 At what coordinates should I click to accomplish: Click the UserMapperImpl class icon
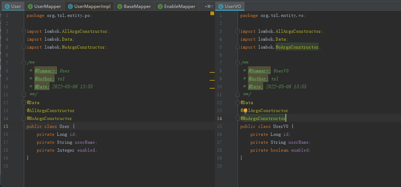pyautogui.click(x=70, y=6)
